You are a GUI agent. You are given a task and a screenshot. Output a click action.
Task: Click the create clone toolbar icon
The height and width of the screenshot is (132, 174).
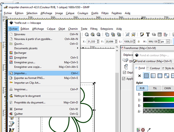[x=113, y=35]
